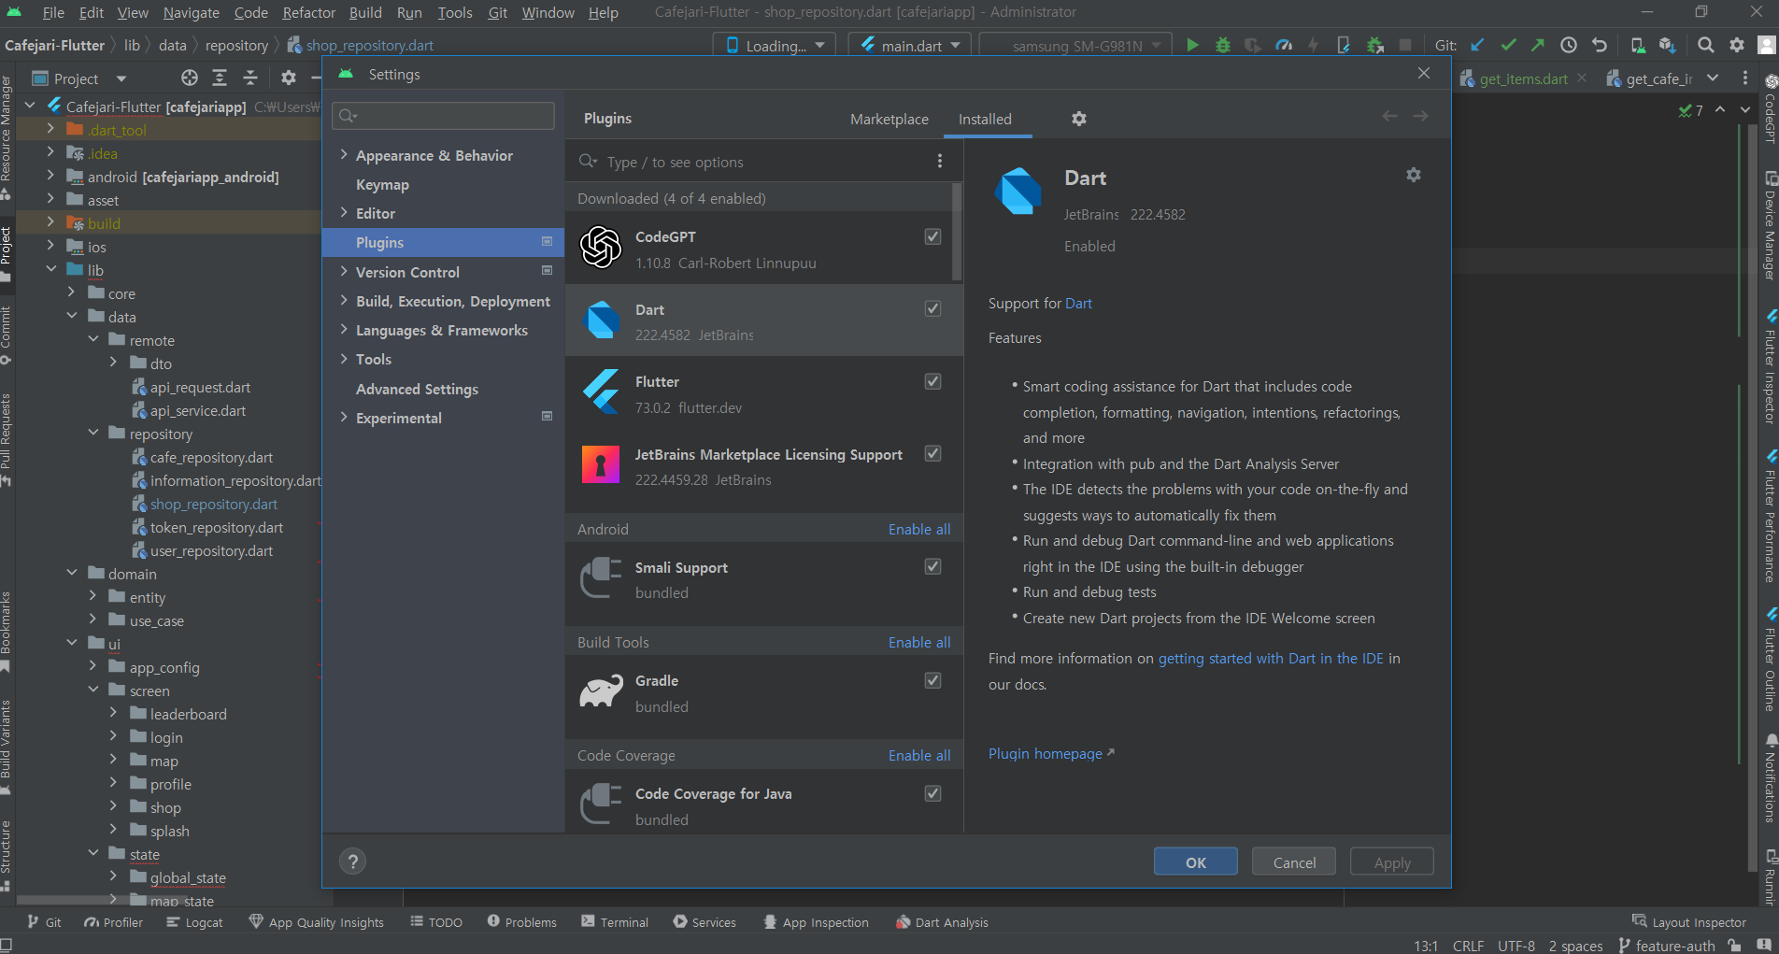The width and height of the screenshot is (1779, 954).
Task: Expand Languages & Frameworks section
Action: 344,329
